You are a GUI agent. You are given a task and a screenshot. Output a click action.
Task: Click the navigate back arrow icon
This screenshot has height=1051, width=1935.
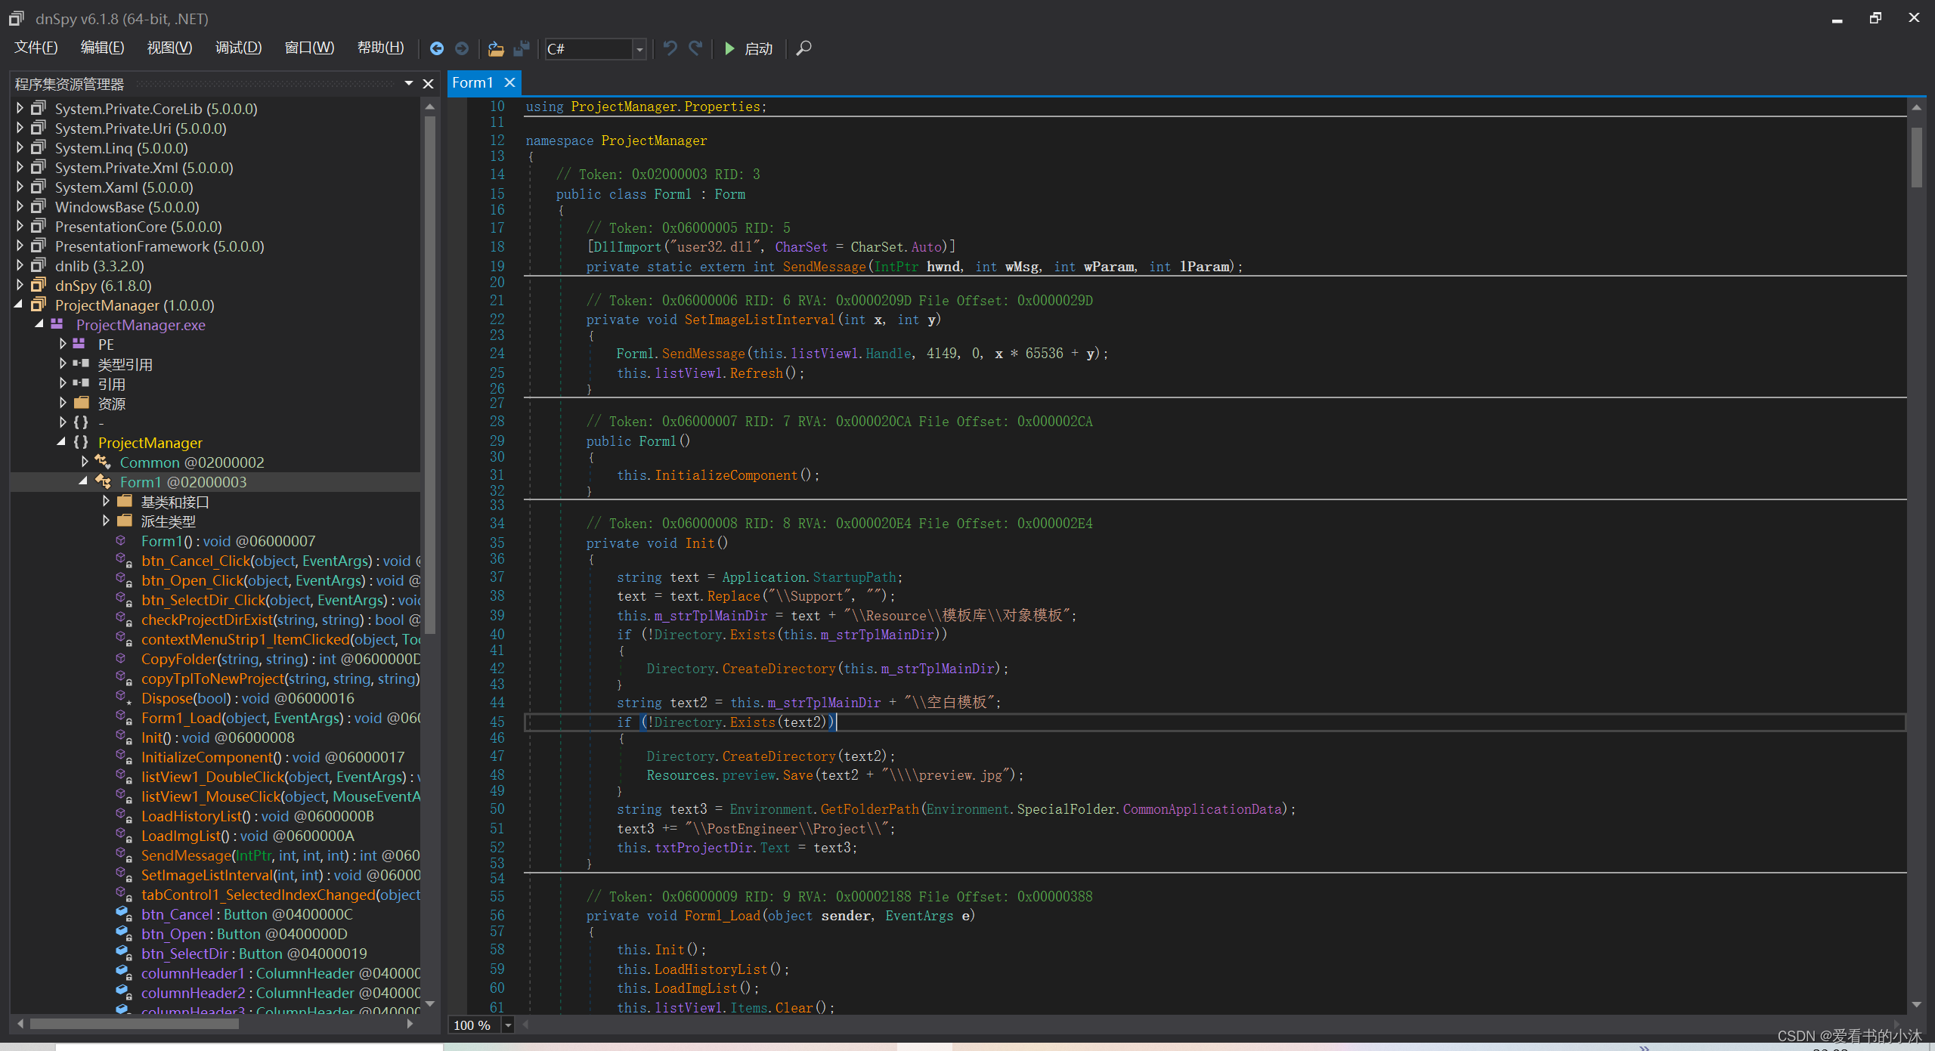coord(437,48)
